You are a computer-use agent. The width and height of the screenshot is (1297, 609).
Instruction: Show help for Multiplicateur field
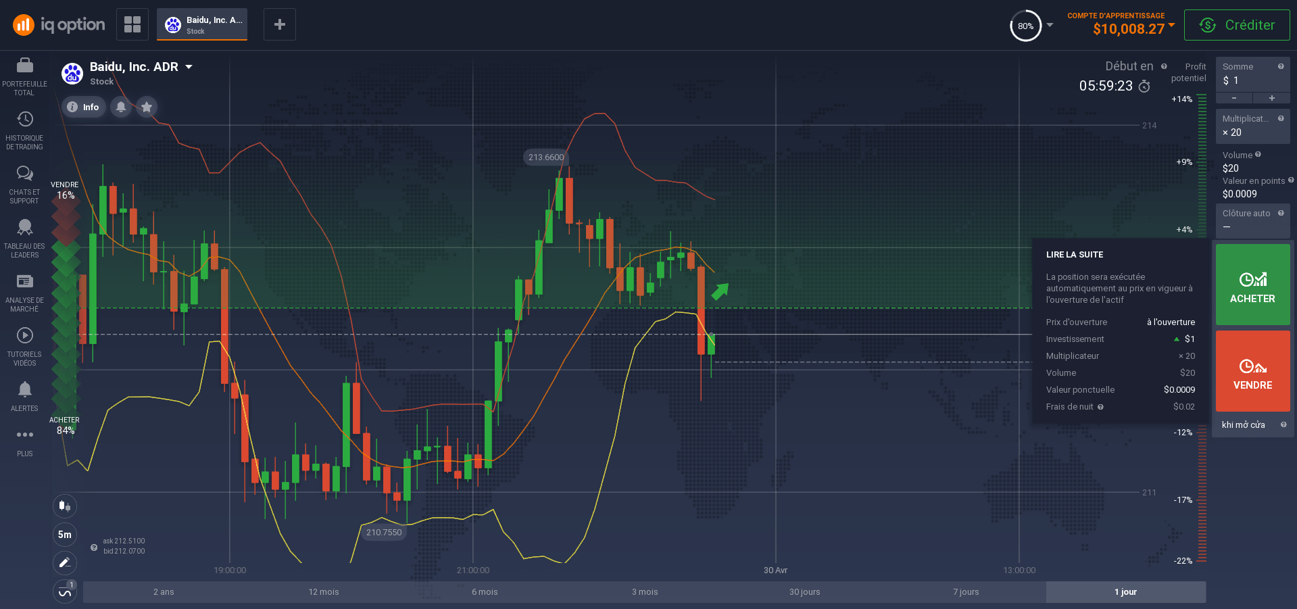(x=1281, y=118)
